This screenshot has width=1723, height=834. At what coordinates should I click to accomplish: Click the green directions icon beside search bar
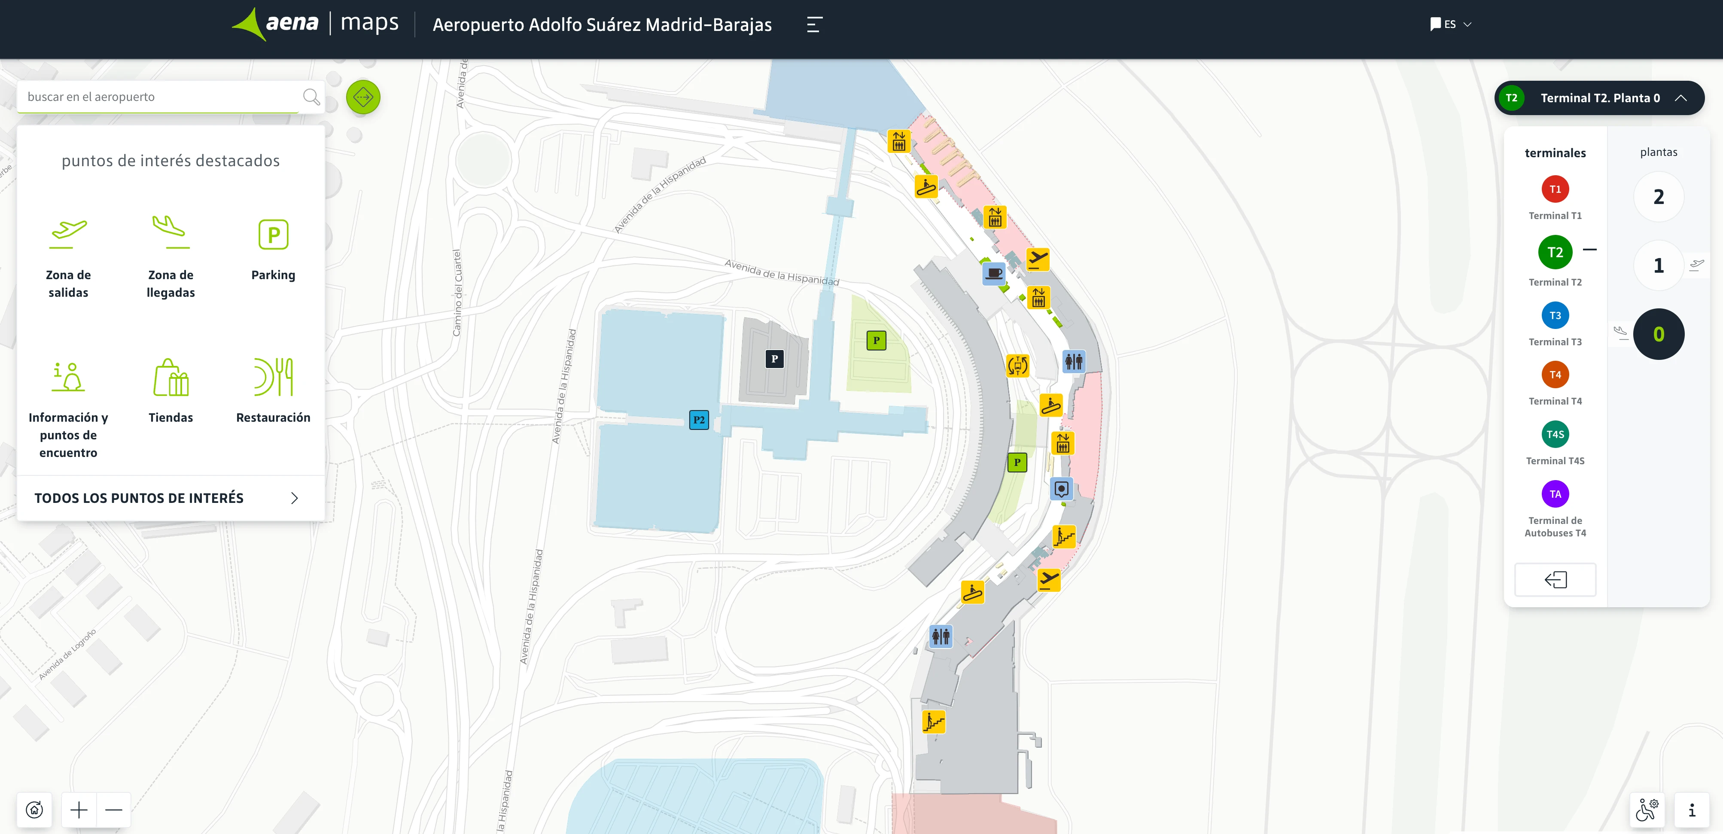click(362, 97)
